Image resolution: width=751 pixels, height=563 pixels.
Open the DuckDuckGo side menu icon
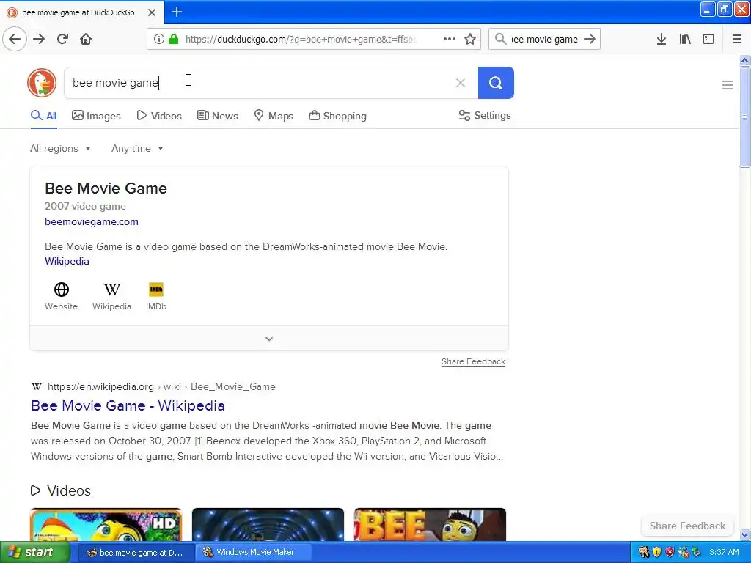(x=728, y=85)
